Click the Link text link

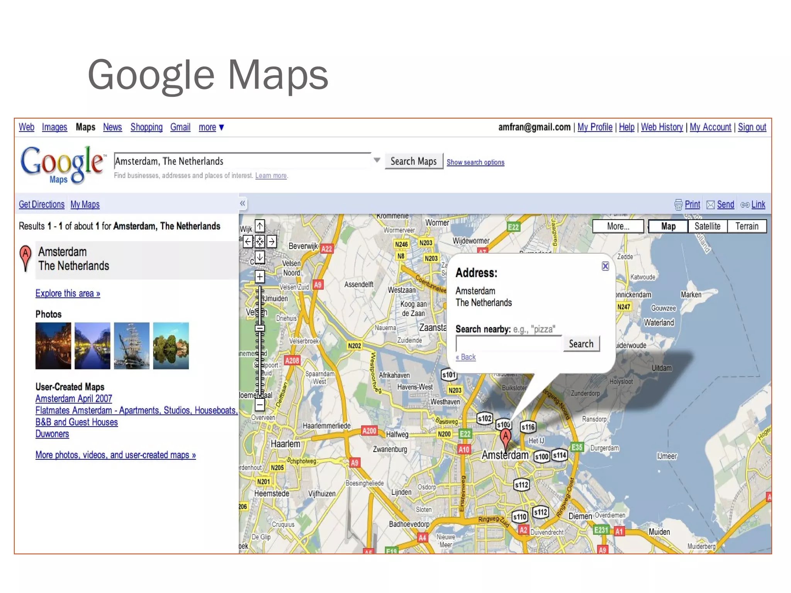click(x=758, y=204)
